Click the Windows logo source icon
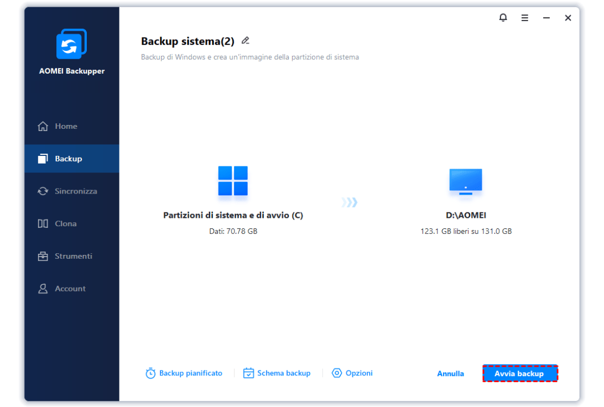 (233, 181)
